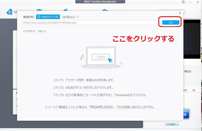
Task: Click the ステップ3 instruction text
Action: click(x=100, y=95)
